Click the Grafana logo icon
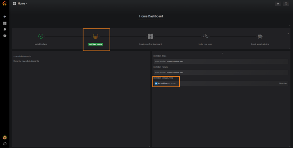The height and width of the screenshot is (148, 293). (5, 3)
